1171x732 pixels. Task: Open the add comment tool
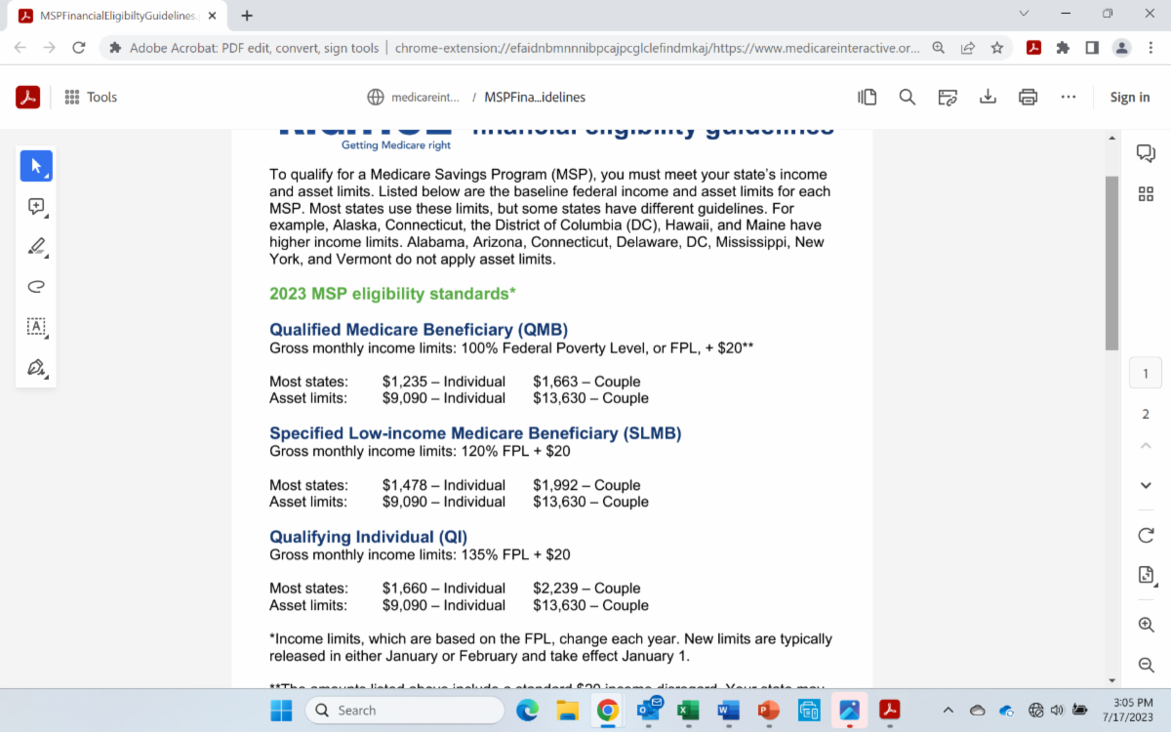pos(36,207)
